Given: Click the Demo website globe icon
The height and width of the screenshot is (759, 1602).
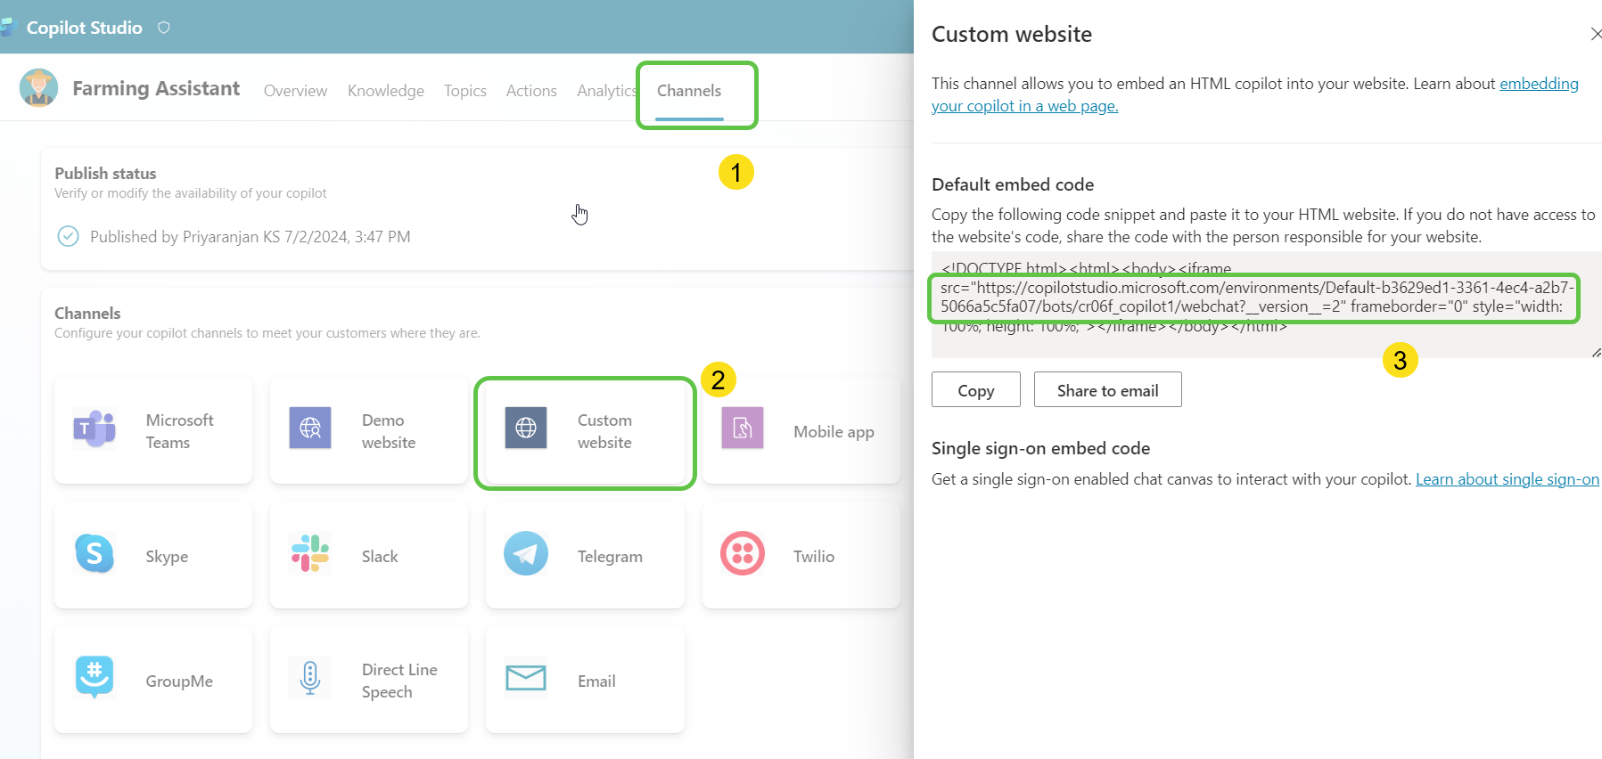Looking at the screenshot, I should [x=310, y=428].
